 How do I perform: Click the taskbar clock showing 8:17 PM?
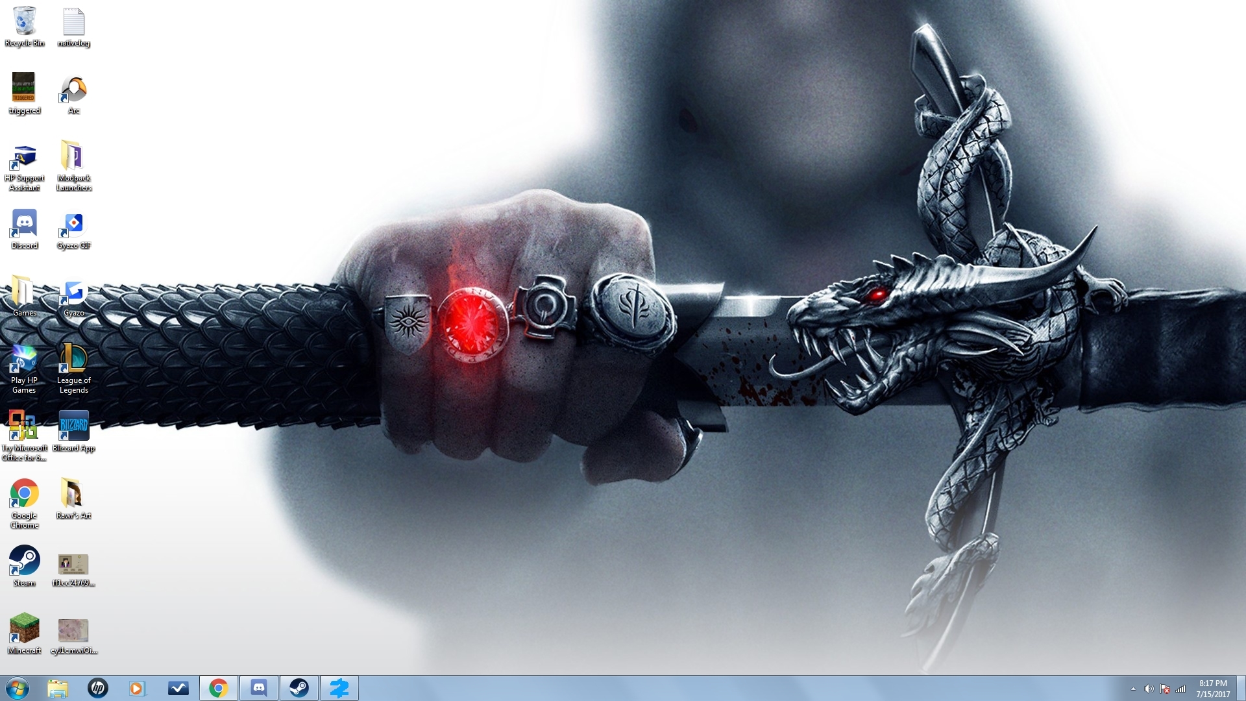click(1212, 688)
